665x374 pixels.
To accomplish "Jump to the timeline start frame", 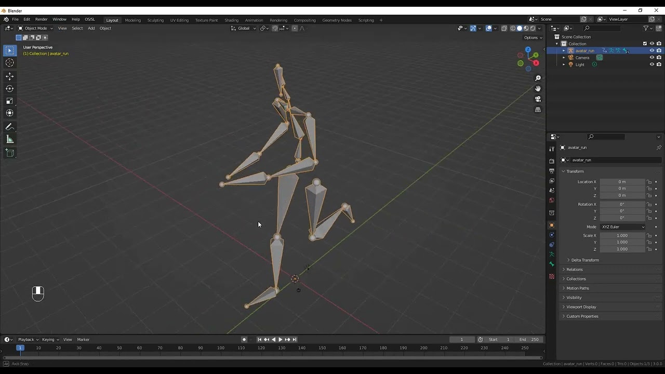I will 260,340.
